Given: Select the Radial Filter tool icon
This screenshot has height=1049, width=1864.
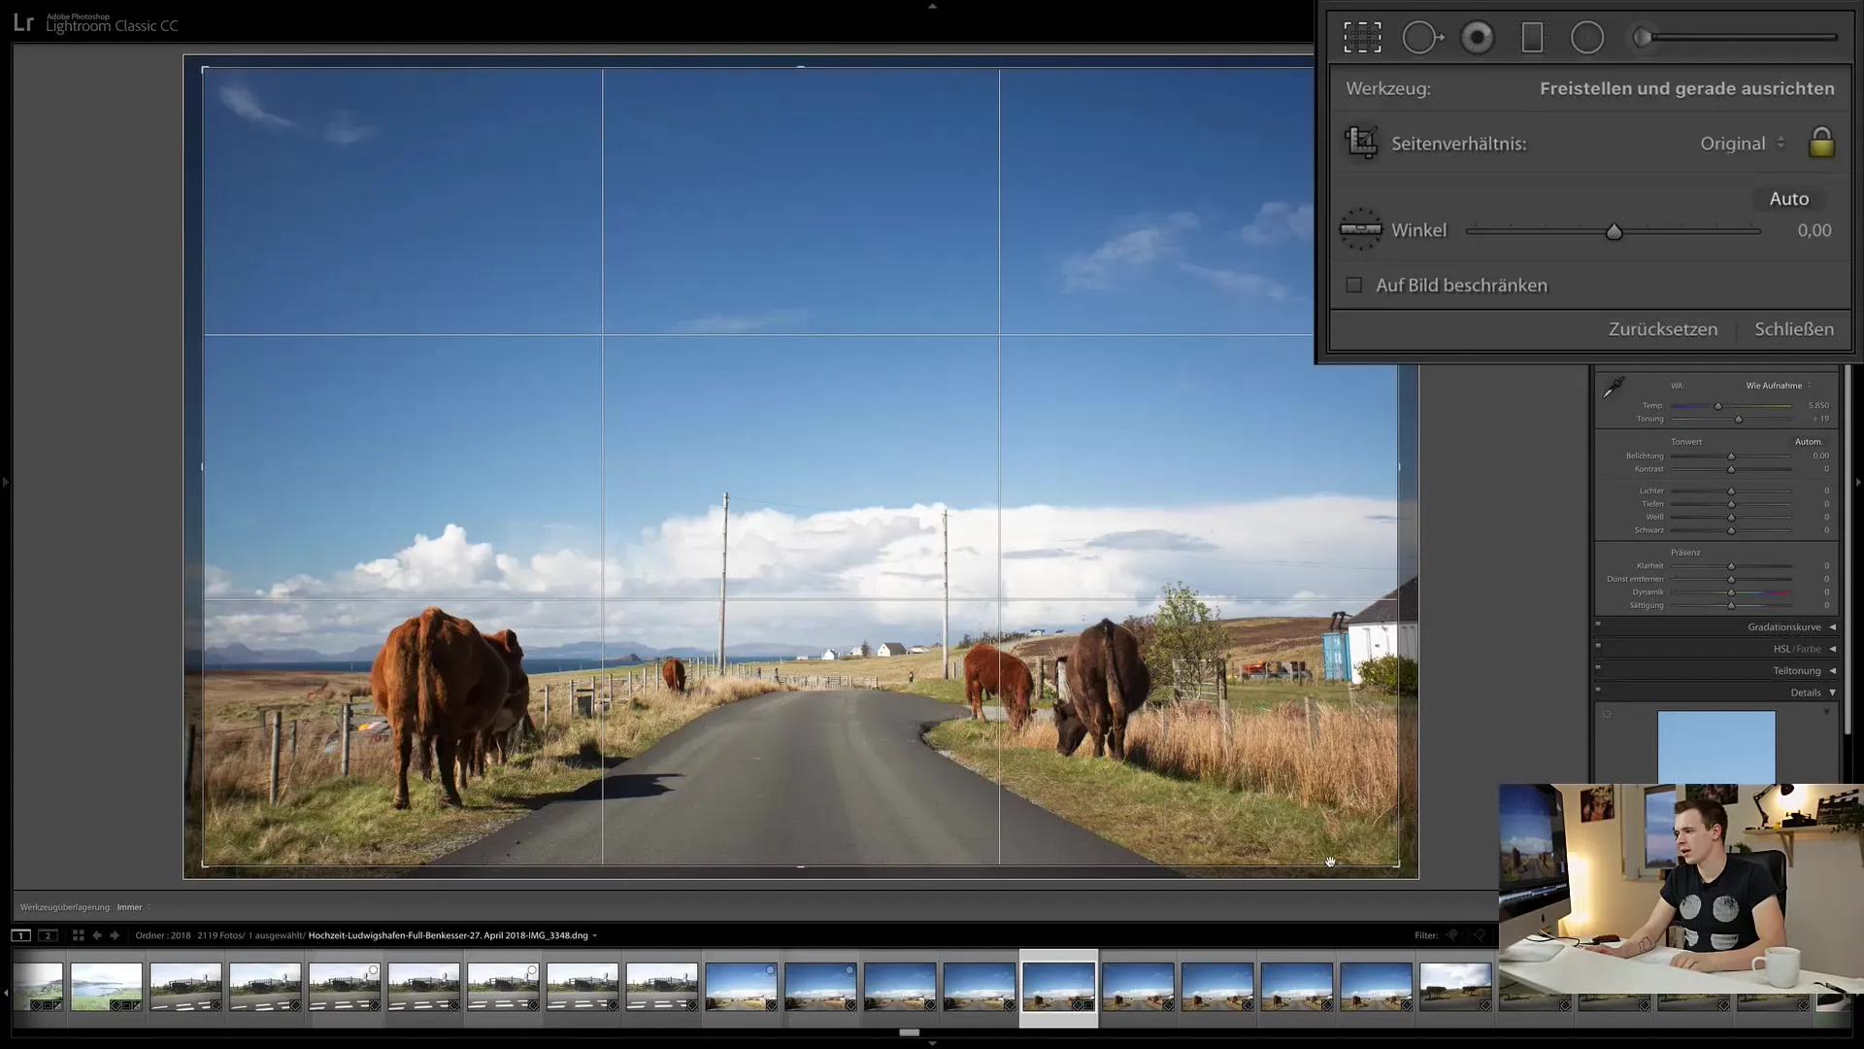Looking at the screenshot, I should point(1587,38).
